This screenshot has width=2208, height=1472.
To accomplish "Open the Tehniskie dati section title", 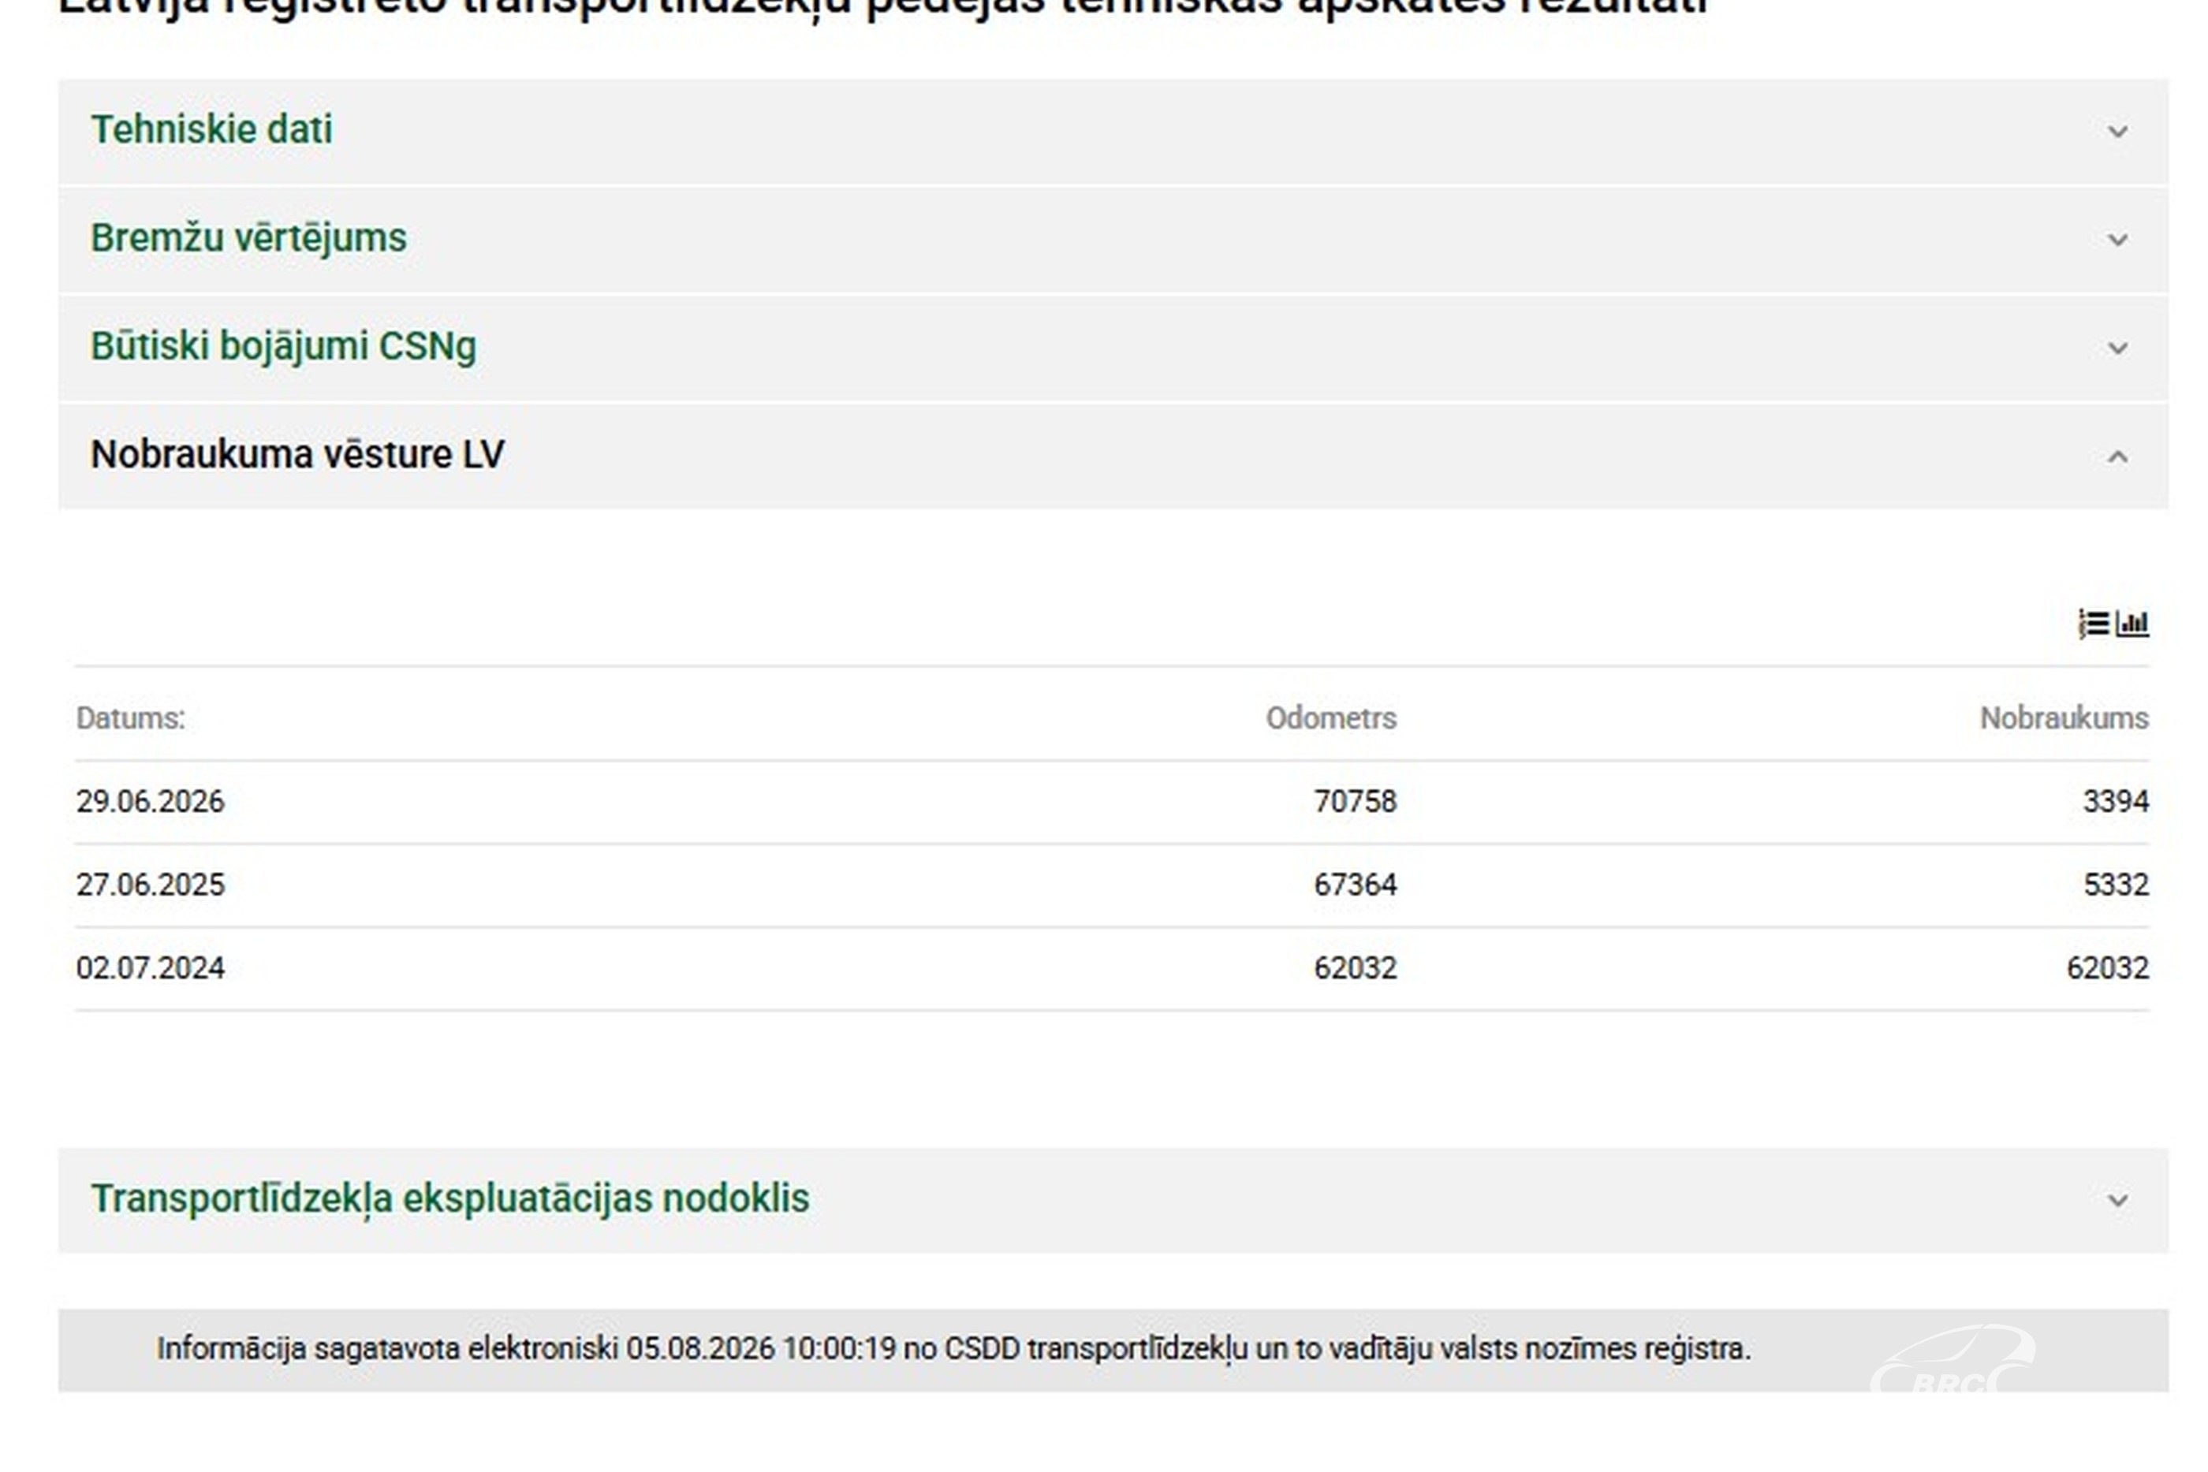I will tap(211, 129).
